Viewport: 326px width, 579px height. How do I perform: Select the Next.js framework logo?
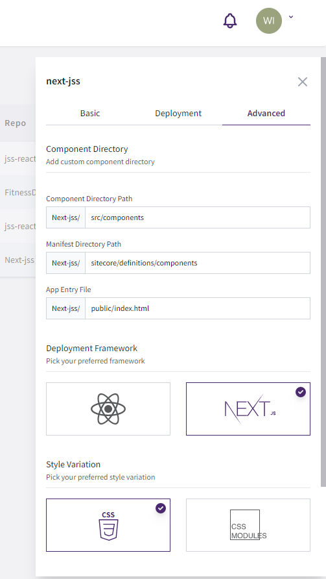[248, 409]
